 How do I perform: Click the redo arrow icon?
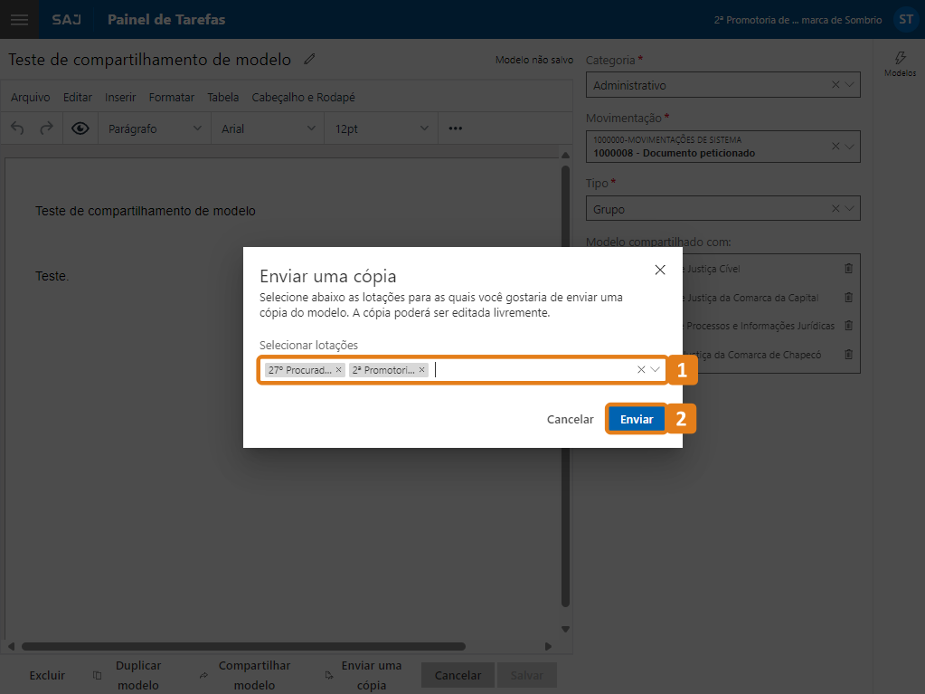(x=46, y=128)
